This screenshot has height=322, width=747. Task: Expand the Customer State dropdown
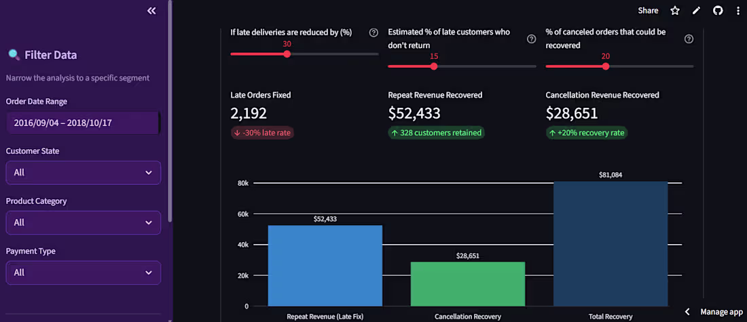pyautogui.click(x=84, y=173)
